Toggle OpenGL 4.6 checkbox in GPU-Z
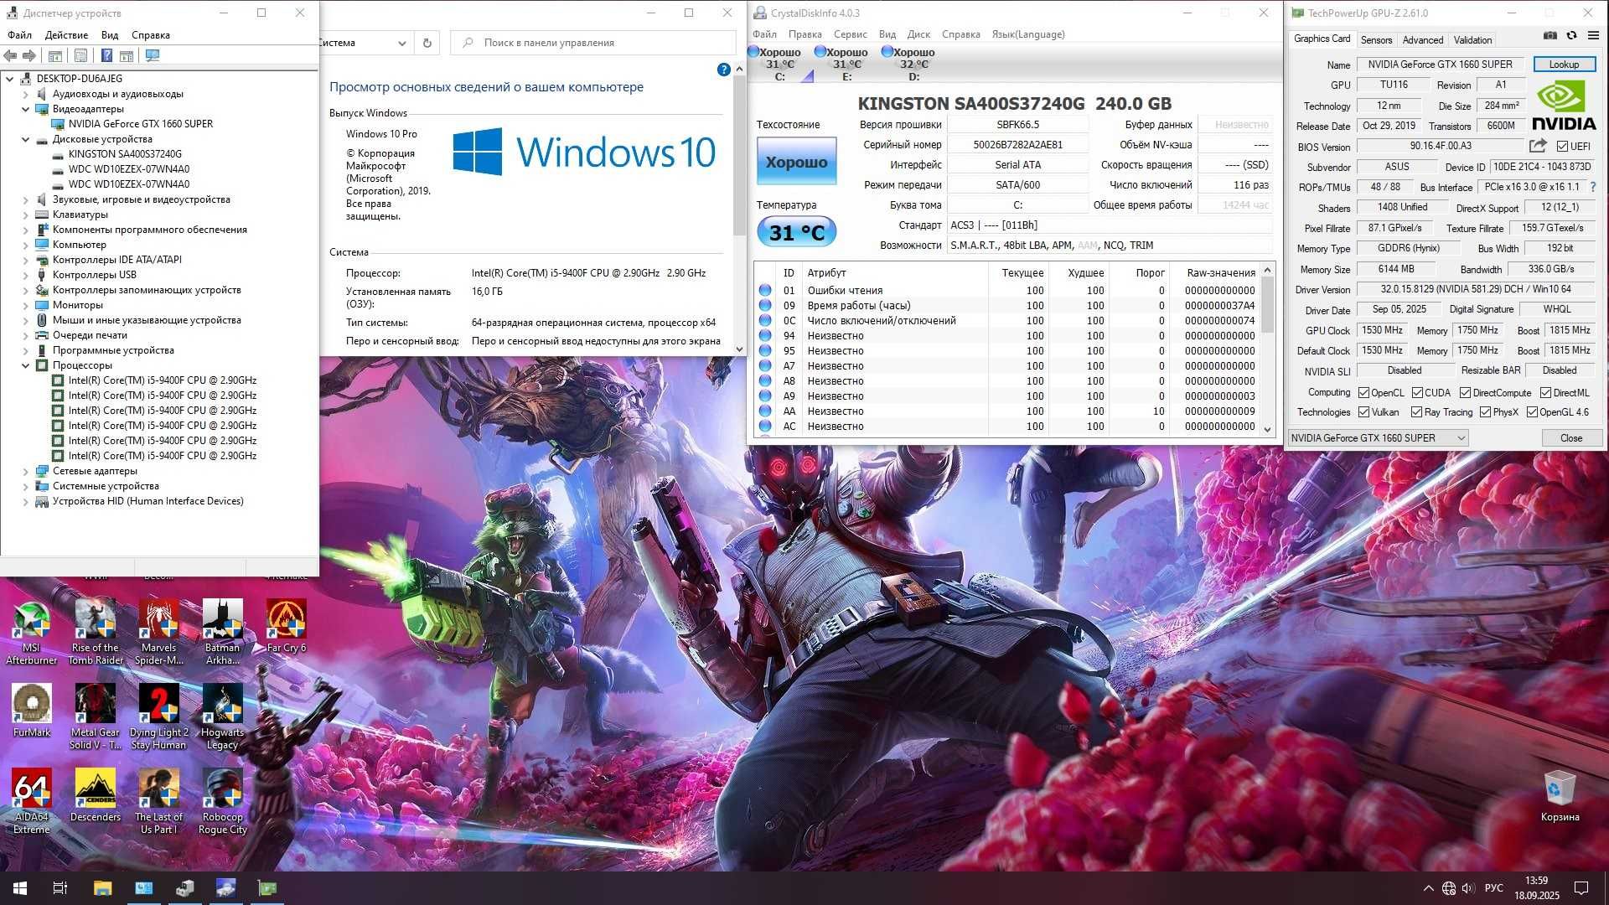The width and height of the screenshot is (1609, 905). pos(1532,412)
